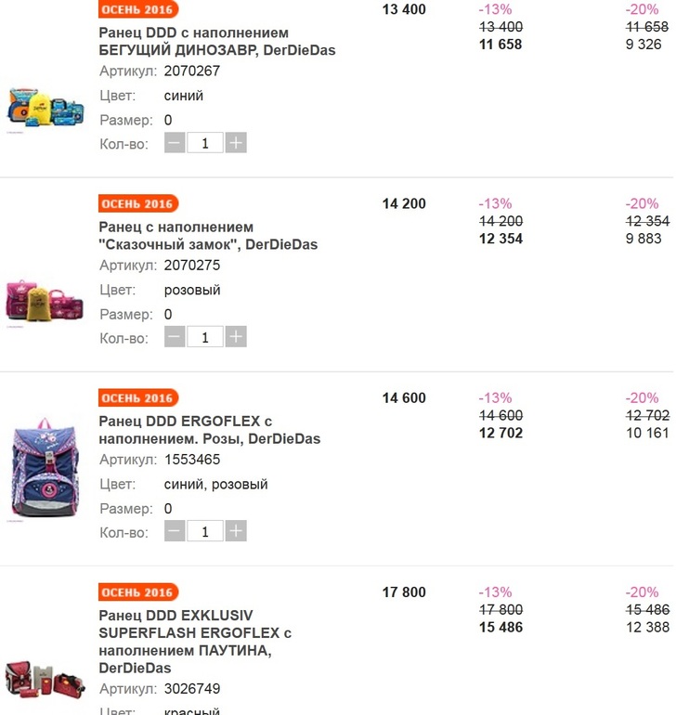The height and width of the screenshot is (715, 676).
Task: Click ОСЕНЬ 2016 badge above БЕГУЩИЙ ДИНОЗАВР
Action: point(137,9)
